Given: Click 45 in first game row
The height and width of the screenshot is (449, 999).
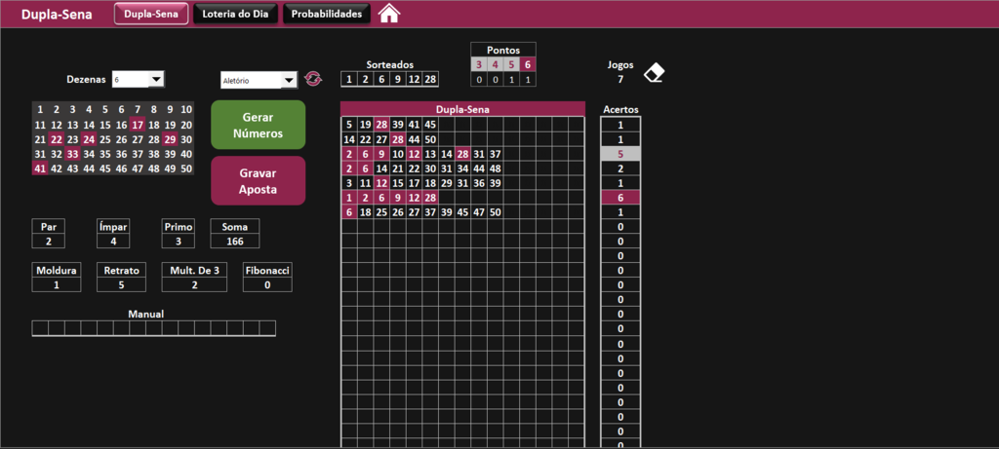Looking at the screenshot, I should point(430,125).
